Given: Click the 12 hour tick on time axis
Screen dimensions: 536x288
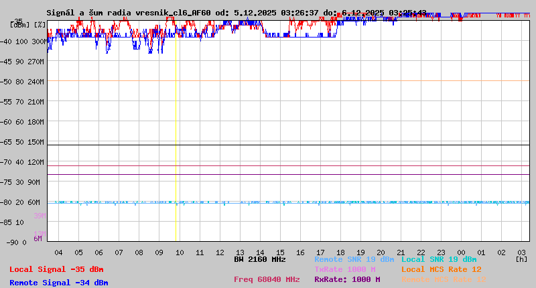Looking at the screenshot, I should point(220,252).
